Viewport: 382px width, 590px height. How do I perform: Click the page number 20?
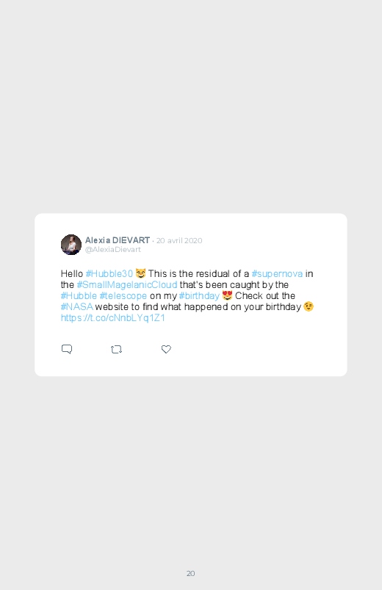[x=191, y=573]
